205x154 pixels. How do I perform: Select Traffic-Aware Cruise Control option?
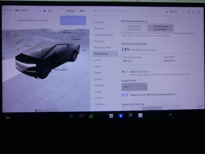tap(134, 28)
